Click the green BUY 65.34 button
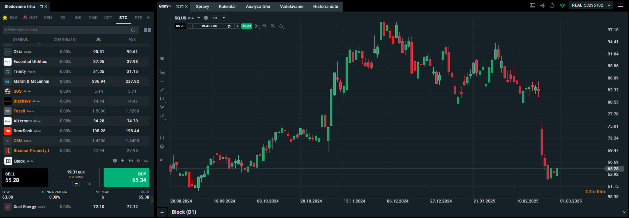Screen dimensions: 629x218 pos(126,177)
